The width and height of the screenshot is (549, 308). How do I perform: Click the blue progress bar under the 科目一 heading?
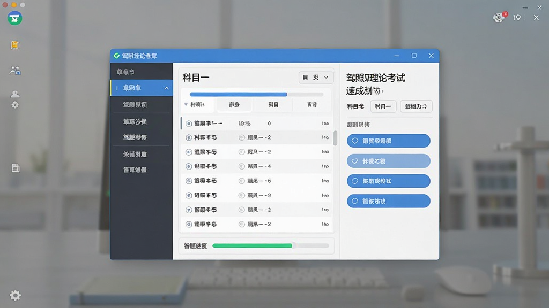pyautogui.click(x=256, y=94)
